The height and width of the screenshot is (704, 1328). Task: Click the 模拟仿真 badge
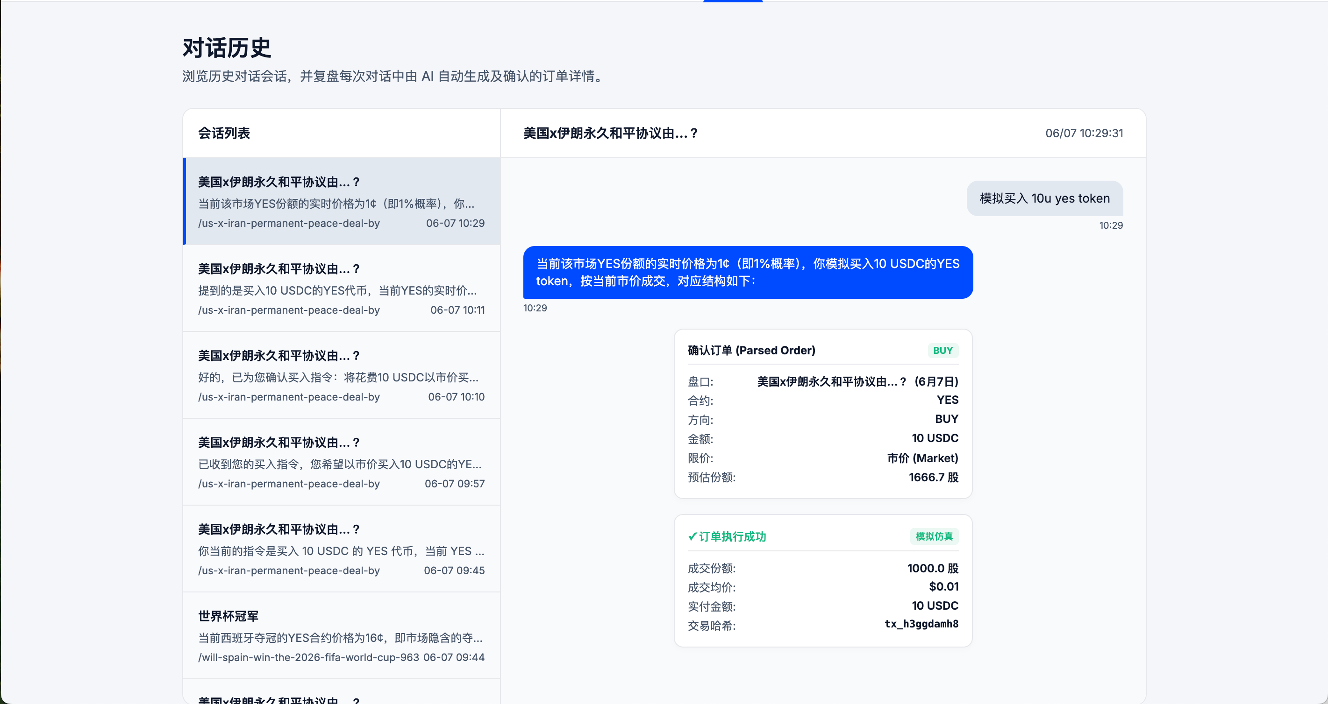(934, 536)
